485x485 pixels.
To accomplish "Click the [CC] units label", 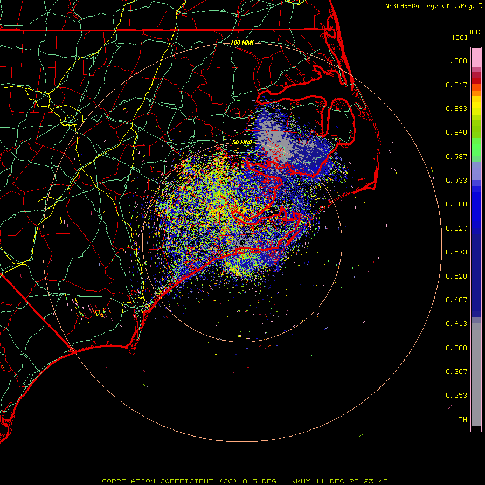I will 460,37.
